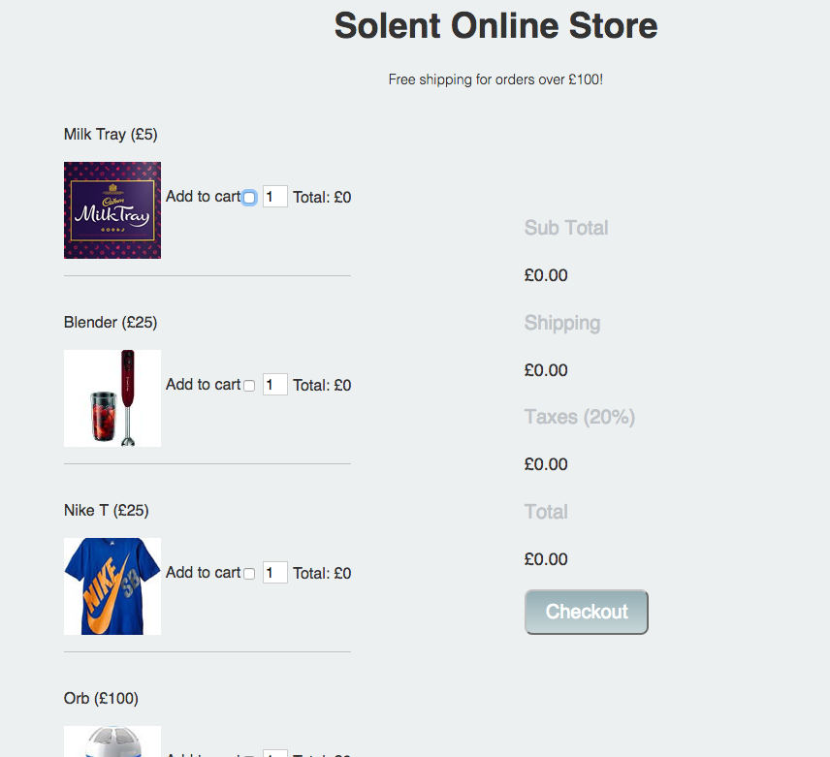Screen dimensions: 830x757
Task: Click the Taxes (20%) label
Action: pyautogui.click(x=579, y=417)
